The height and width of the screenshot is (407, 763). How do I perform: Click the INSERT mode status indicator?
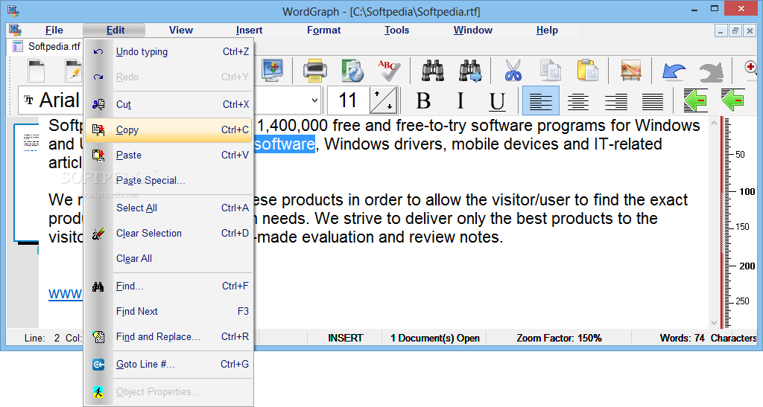[346, 338]
